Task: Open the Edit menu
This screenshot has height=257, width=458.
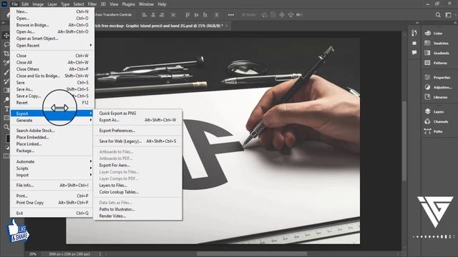Action: point(25,4)
